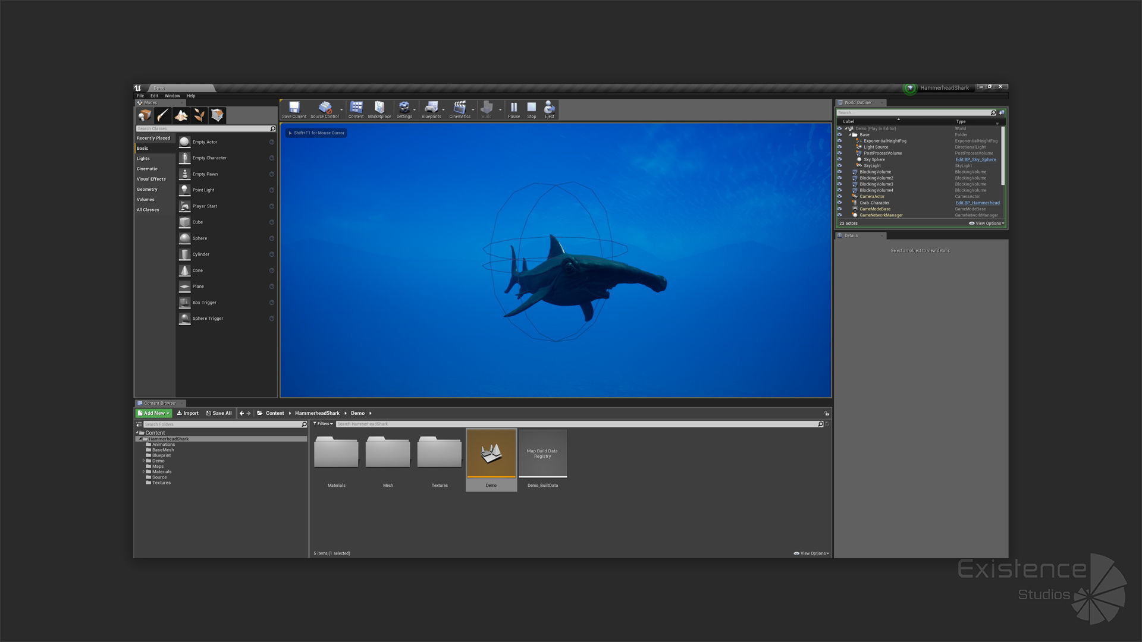Toggle visibility of PostProcessVolume actor
Image resolution: width=1142 pixels, height=642 pixels.
pos(840,153)
